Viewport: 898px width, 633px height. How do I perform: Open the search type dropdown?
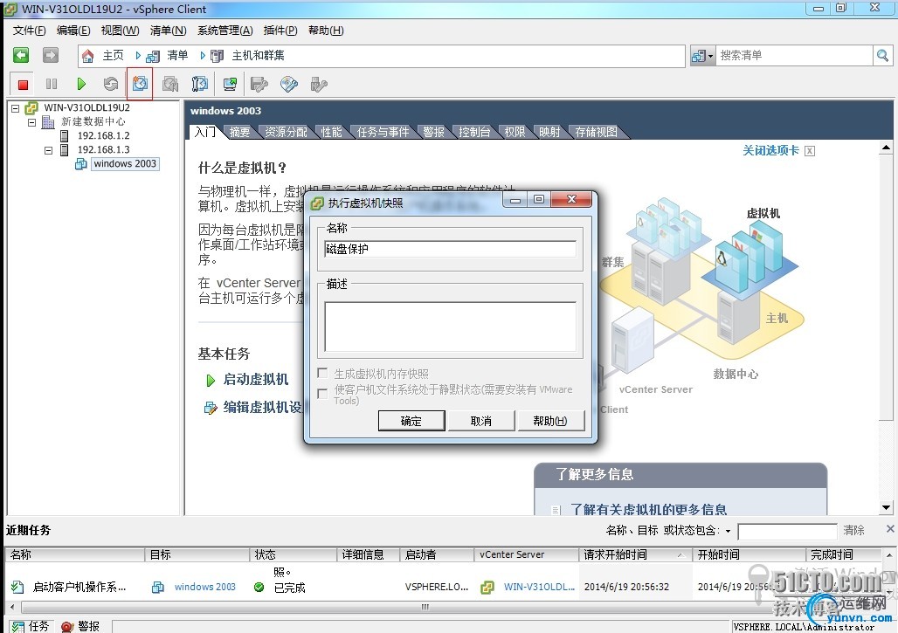pyautogui.click(x=702, y=56)
